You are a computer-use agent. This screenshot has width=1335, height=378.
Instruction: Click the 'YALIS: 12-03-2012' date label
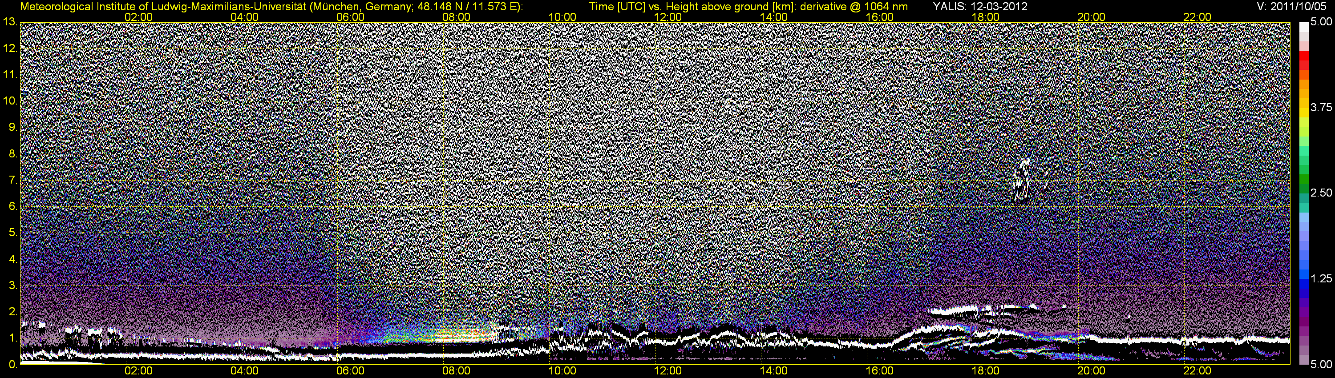click(980, 7)
